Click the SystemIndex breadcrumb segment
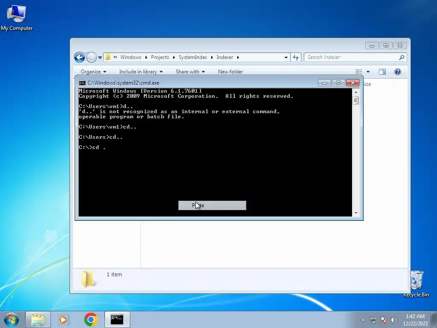 click(193, 57)
